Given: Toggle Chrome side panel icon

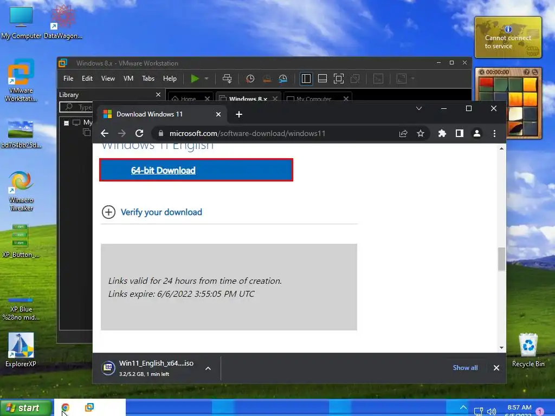Looking at the screenshot, I should tap(460, 133).
